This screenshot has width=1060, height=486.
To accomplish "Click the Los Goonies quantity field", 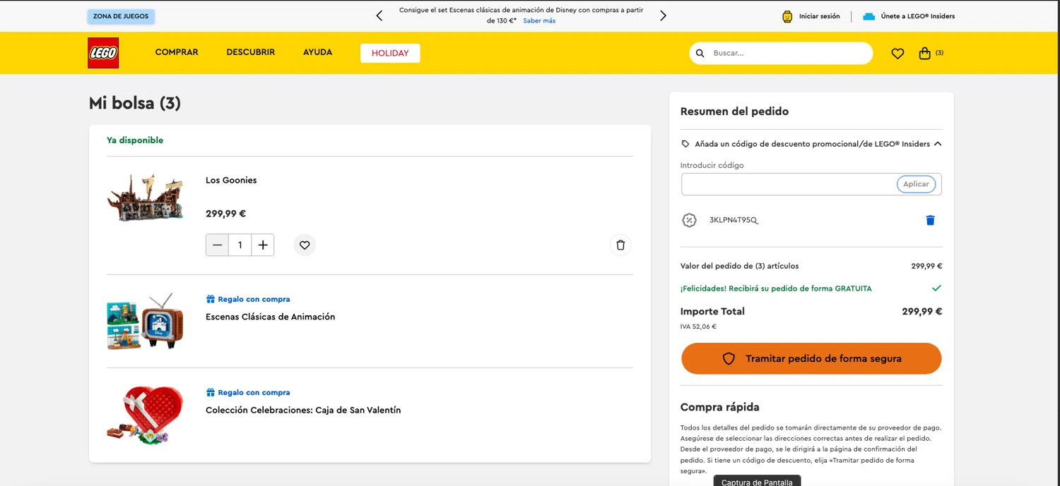I will tap(240, 245).
